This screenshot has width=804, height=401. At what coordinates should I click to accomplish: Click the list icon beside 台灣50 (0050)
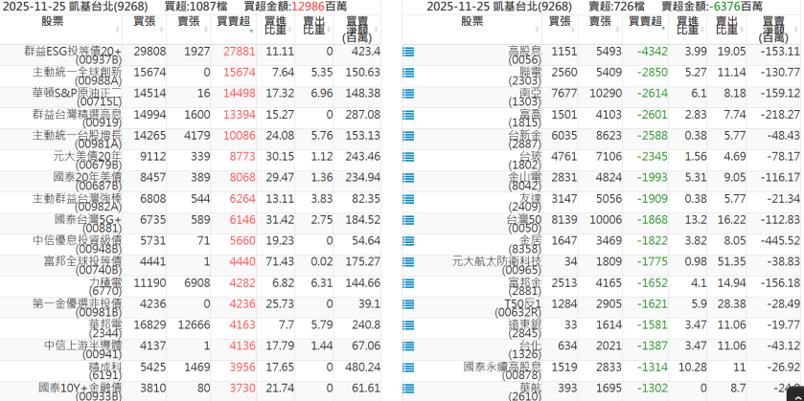click(408, 220)
